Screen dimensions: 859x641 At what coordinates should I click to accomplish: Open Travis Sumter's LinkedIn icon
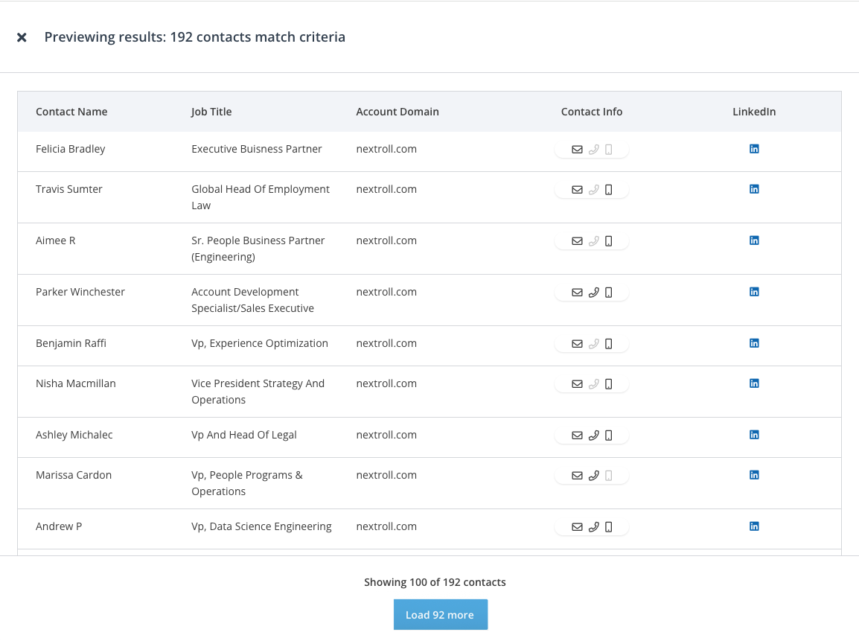pos(754,189)
